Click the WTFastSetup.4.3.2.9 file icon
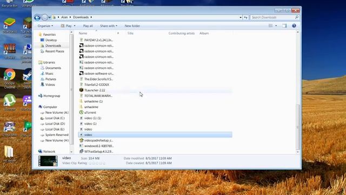The width and height of the screenshot is (346, 195). pos(81,151)
